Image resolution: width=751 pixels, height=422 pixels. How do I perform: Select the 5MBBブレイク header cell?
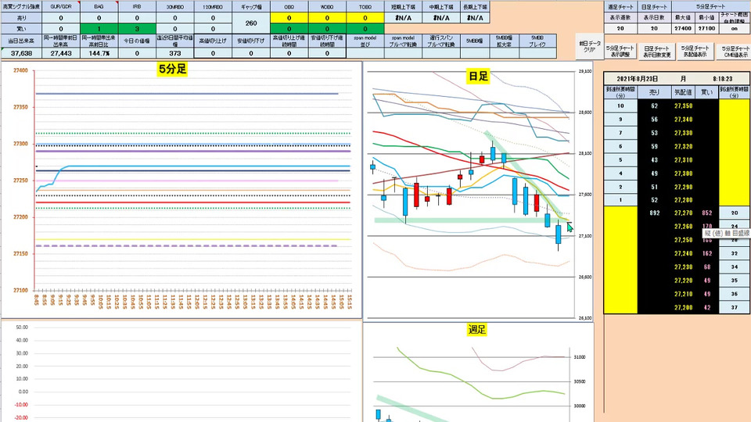click(537, 41)
